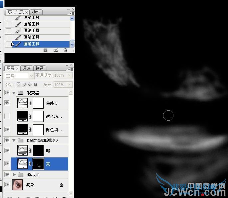Switch to the 通道 tab
The width and height of the screenshot is (228, 198).
coord(27,68)
